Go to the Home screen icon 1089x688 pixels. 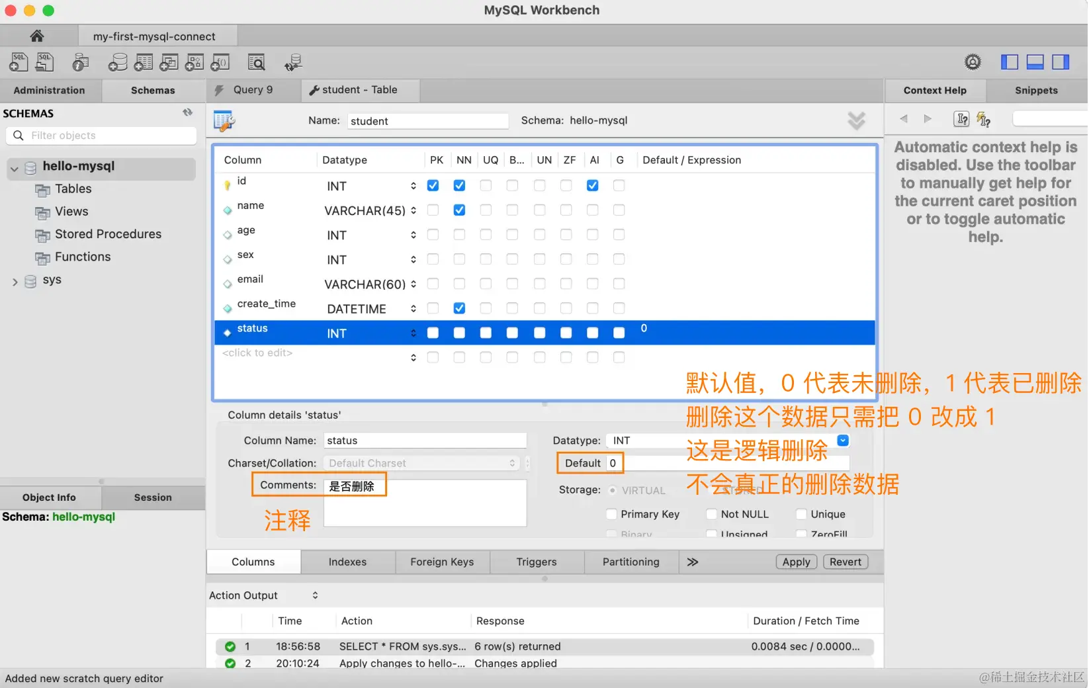pos(37,36)
